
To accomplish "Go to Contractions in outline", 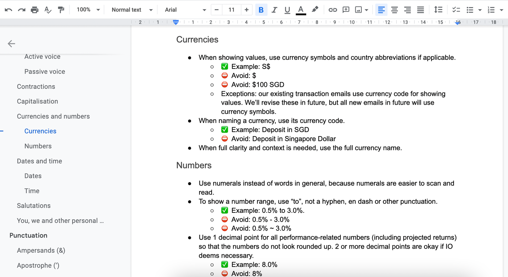I will [x=36, y=86].
